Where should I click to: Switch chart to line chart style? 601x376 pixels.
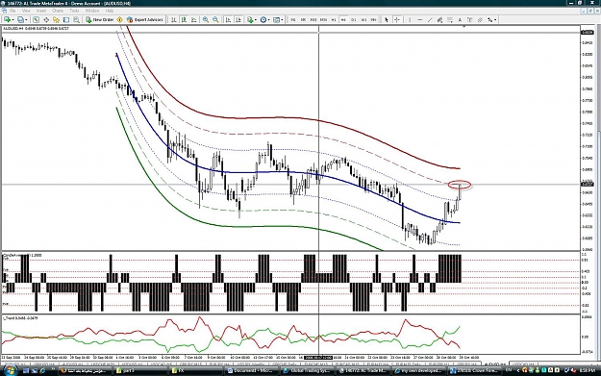(194, 19)
